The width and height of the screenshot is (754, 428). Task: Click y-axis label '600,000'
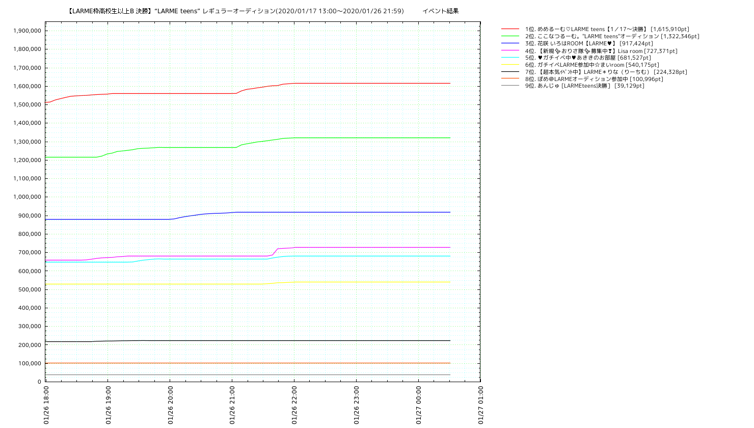[31, 271]
